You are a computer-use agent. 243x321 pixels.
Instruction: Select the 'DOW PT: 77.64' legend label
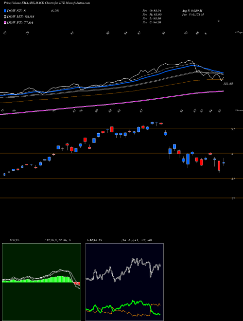pyautogui.click(x=20, y=23)
